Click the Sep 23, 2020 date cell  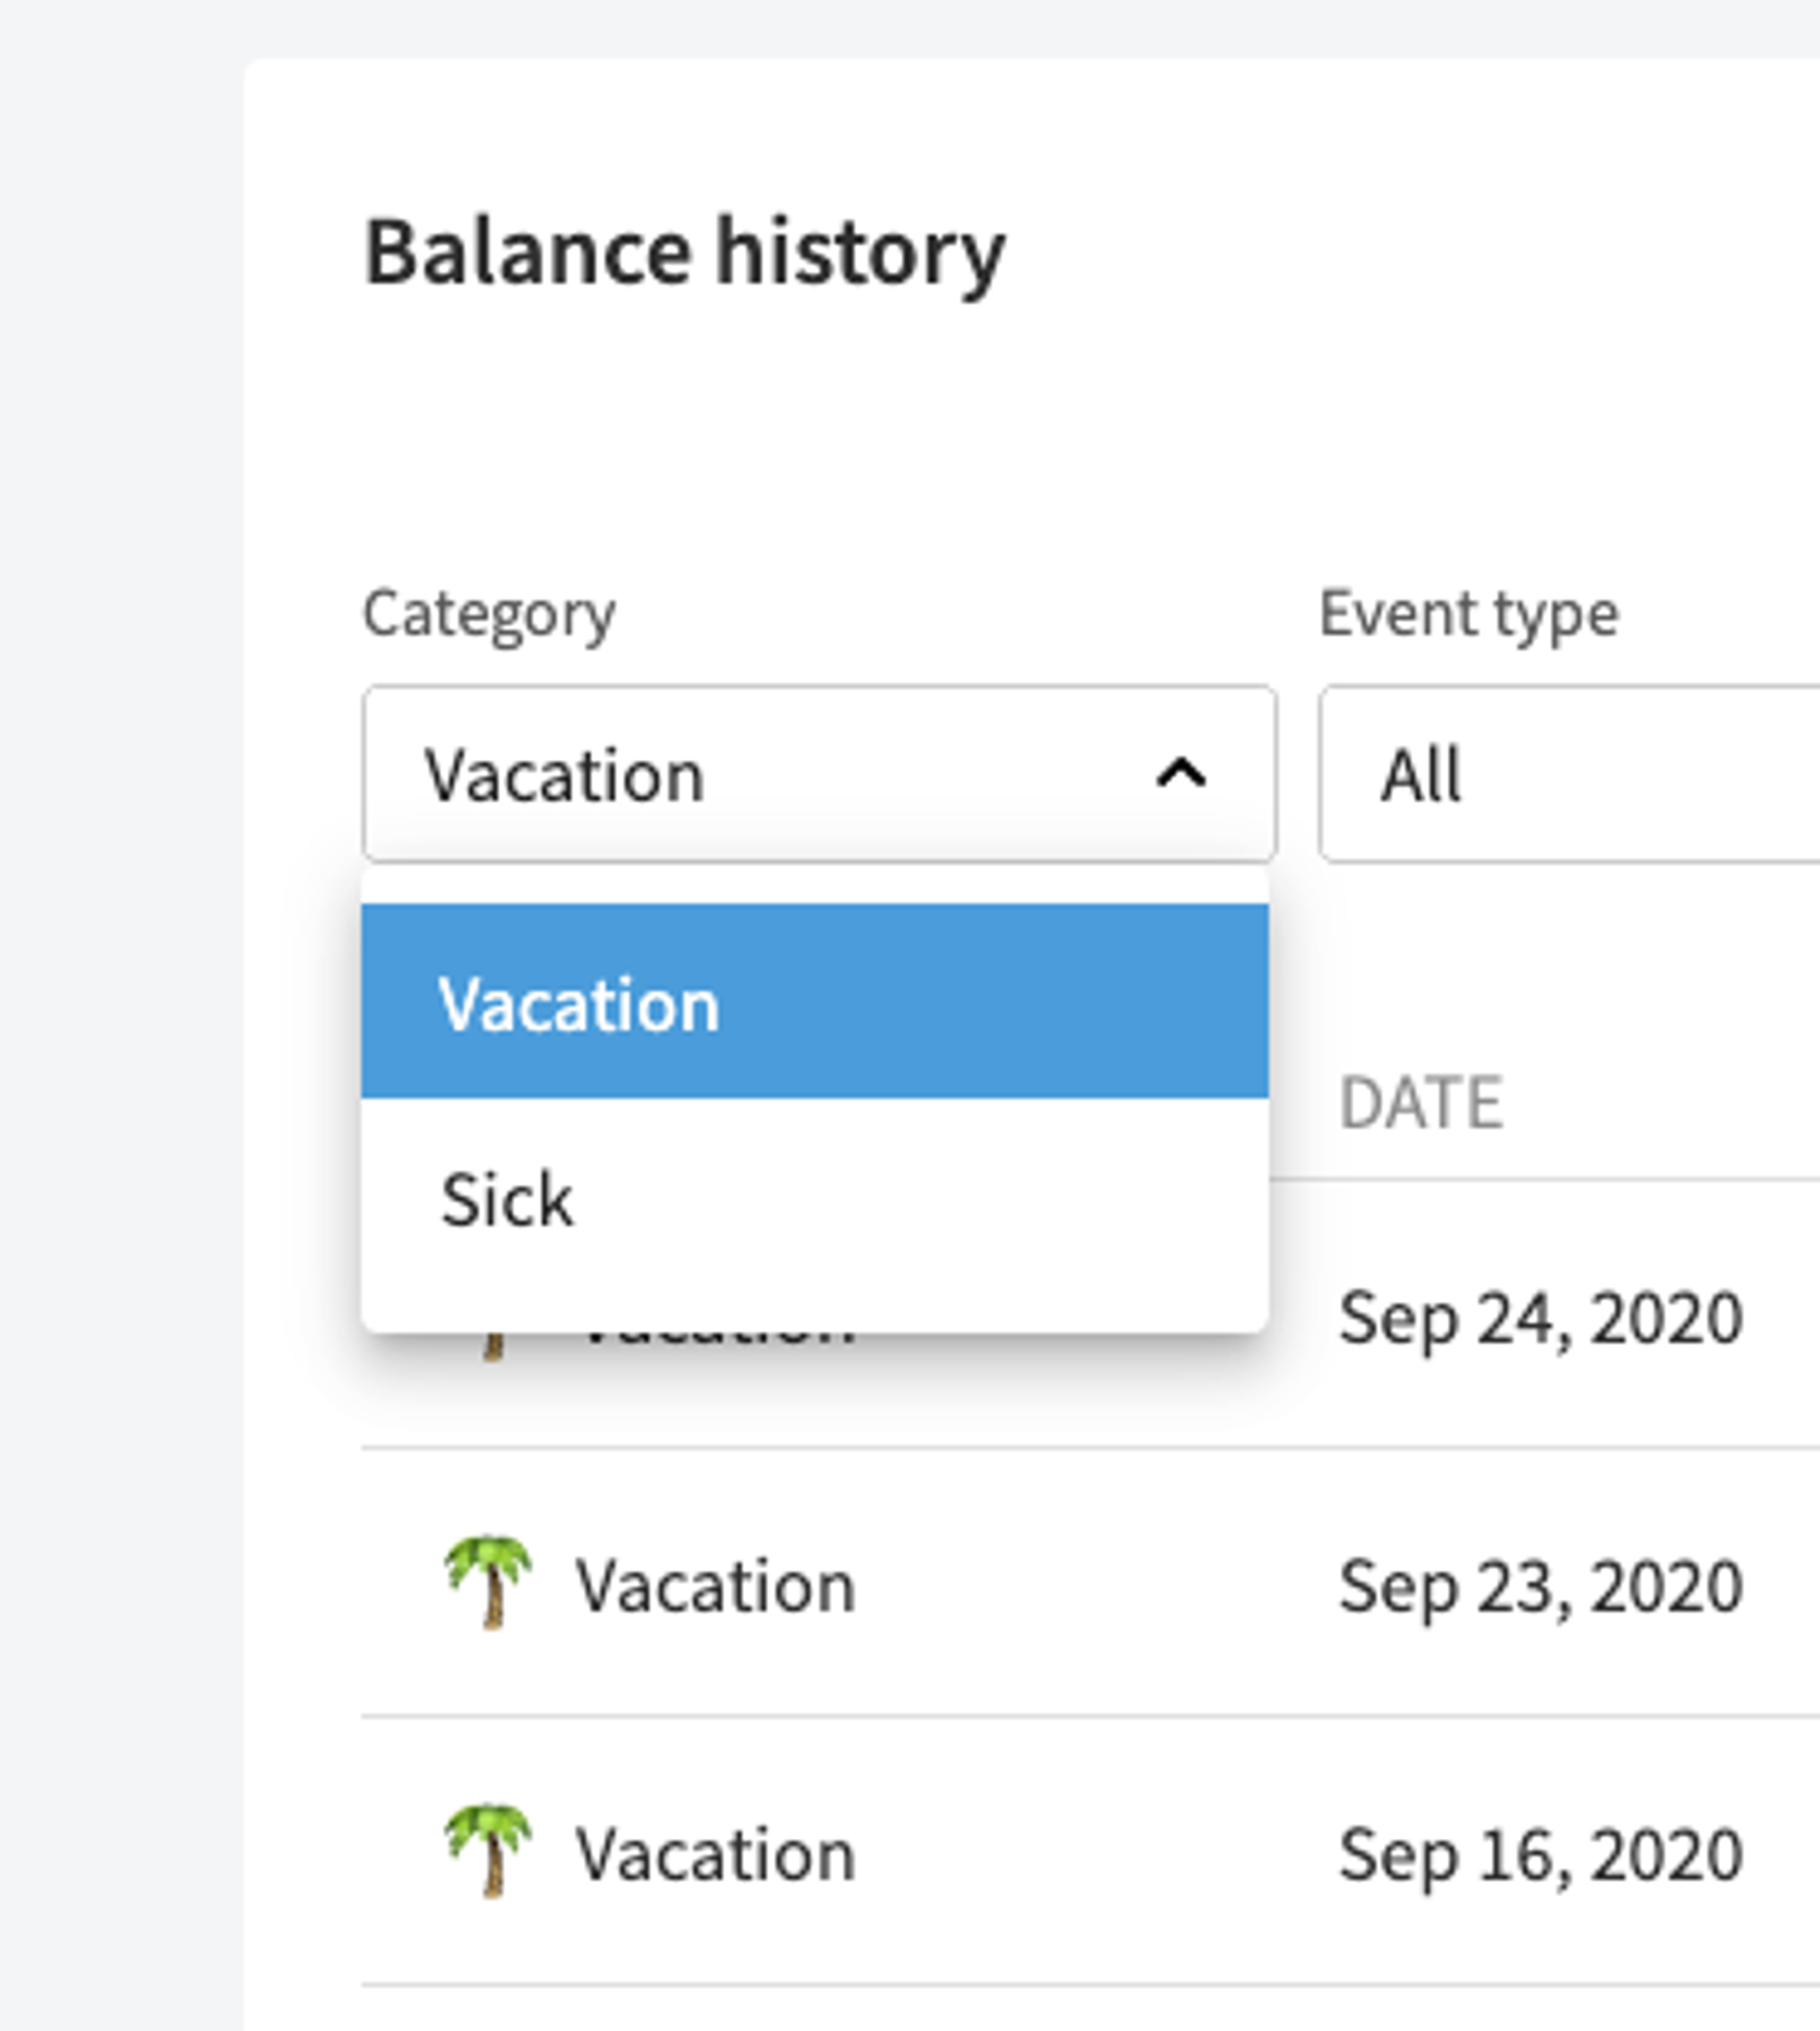1541,1586
